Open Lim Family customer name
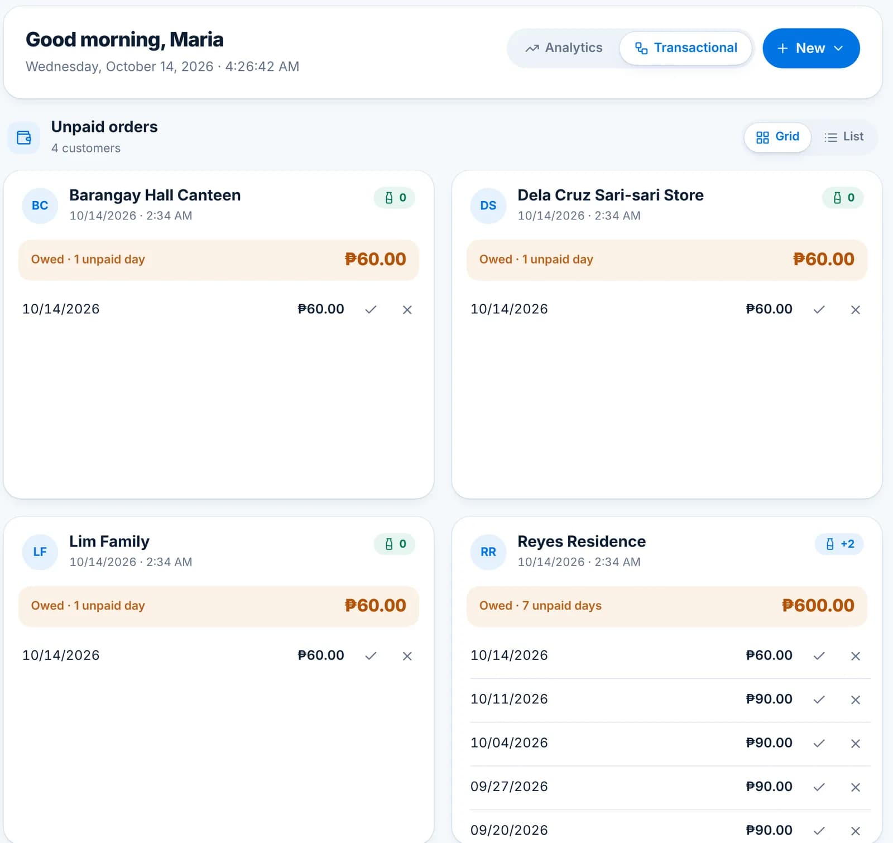 pyautogui.click(x=109, y=542)
